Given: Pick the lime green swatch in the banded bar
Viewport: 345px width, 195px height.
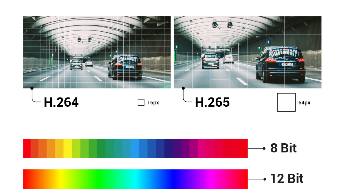Looking at the screenshot, I should point(76,148).
